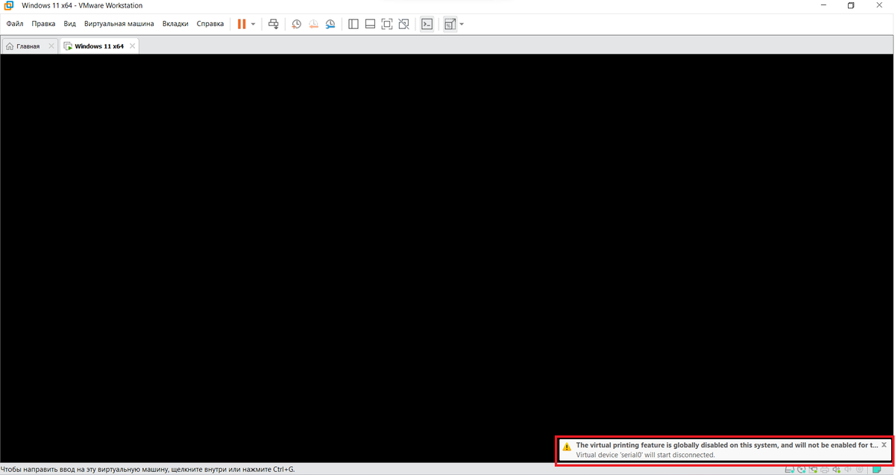895x475 pixels.
Task: Close the Главная tab
Action: pyautogui.click(x=51, y=46)
